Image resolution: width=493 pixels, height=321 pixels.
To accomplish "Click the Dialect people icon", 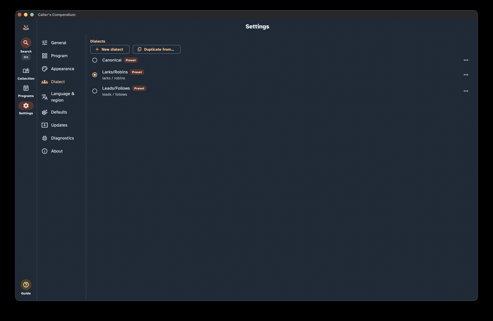I will (x=45, y=82).
